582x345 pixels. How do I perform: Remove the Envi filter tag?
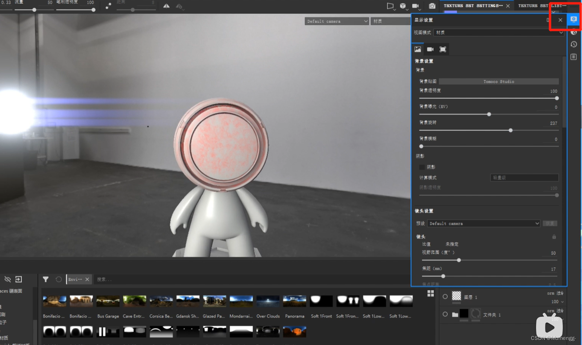87,279
